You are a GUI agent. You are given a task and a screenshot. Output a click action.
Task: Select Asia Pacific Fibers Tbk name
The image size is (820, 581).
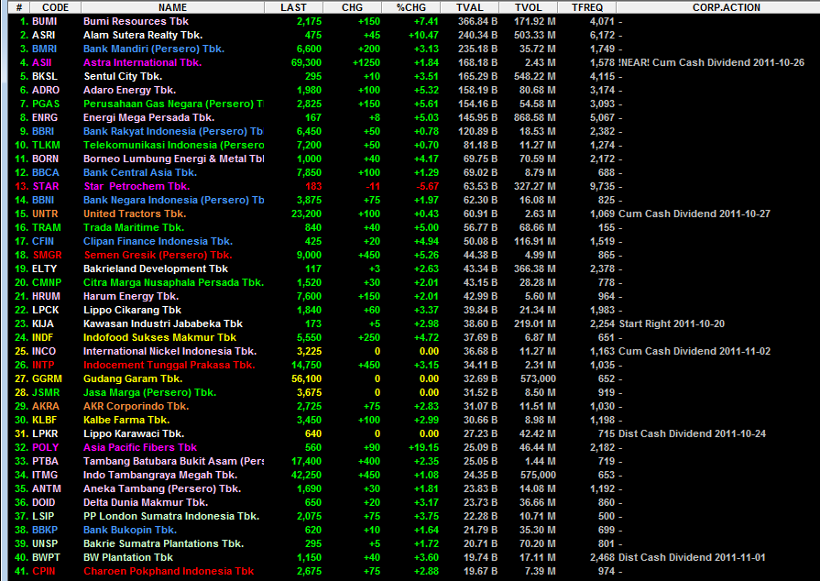pyautogui.click(x=139, y=447)
